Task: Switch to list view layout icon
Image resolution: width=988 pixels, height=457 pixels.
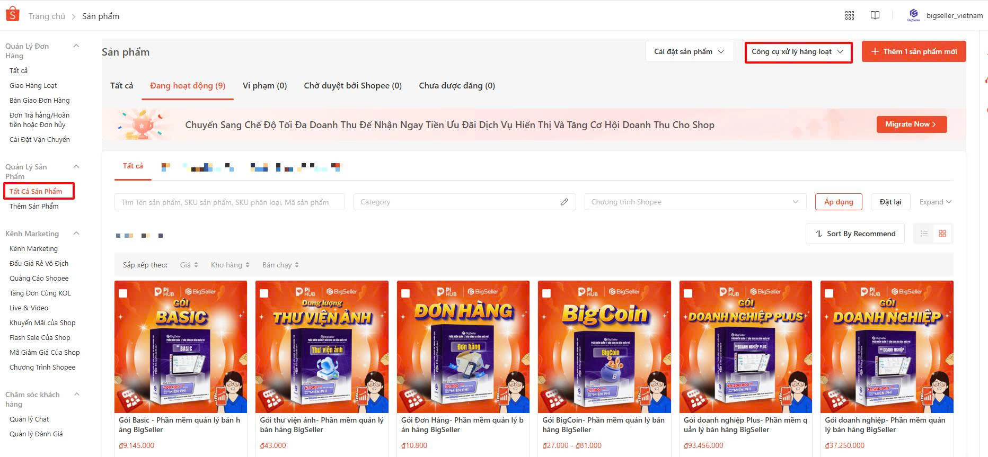Action: coord(924,234)
